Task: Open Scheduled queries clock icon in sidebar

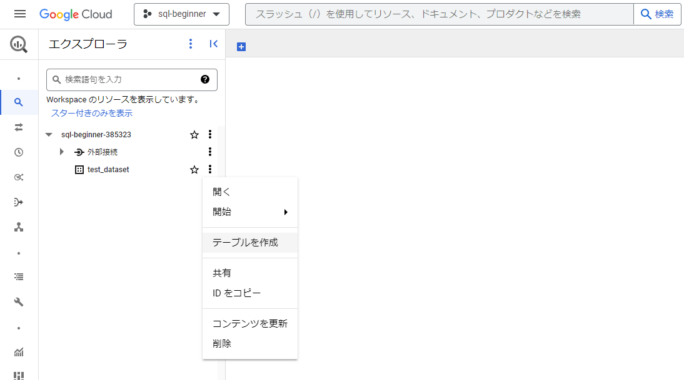Action: (19, 152)
